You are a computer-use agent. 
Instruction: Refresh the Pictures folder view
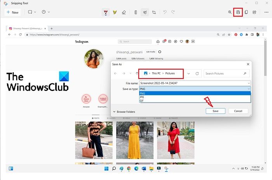pos(197,73)
